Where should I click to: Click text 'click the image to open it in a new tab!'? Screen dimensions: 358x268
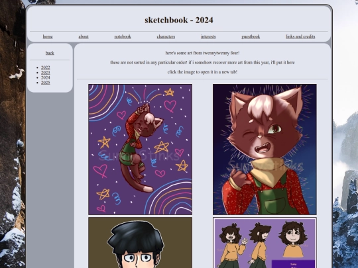point(202,71)
